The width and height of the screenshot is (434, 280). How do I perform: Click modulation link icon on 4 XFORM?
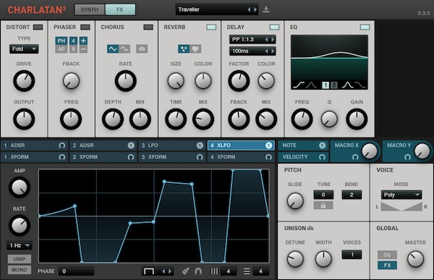click(x=268, y=157)
